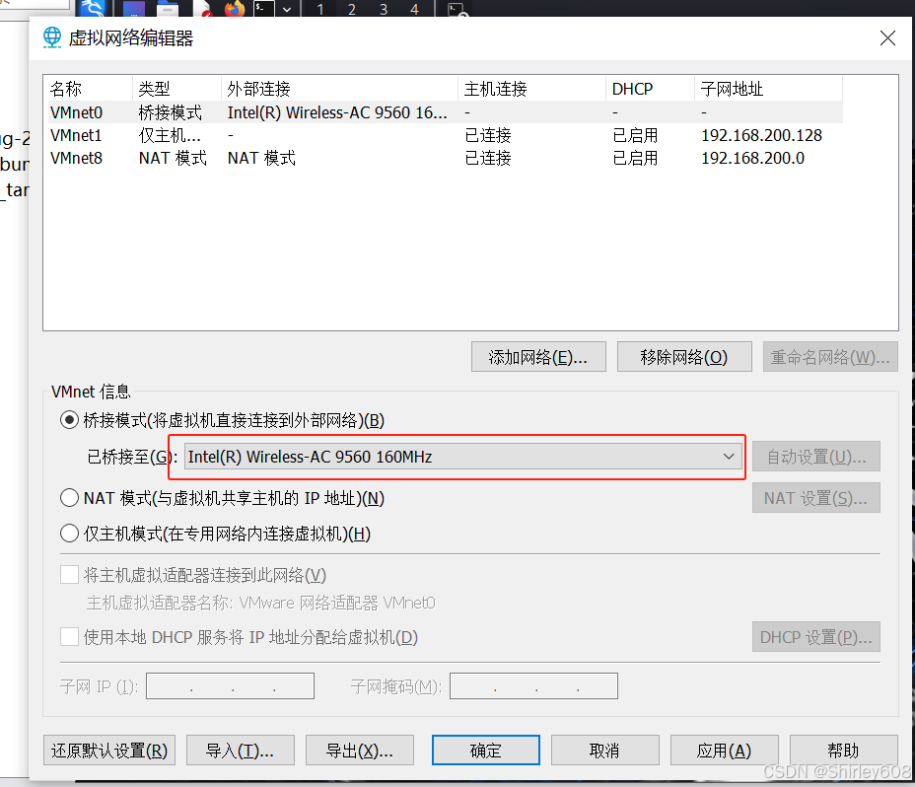The image size is (915, 787).
Task: Confirm with the 确定 button
Action: coord(485,751)
